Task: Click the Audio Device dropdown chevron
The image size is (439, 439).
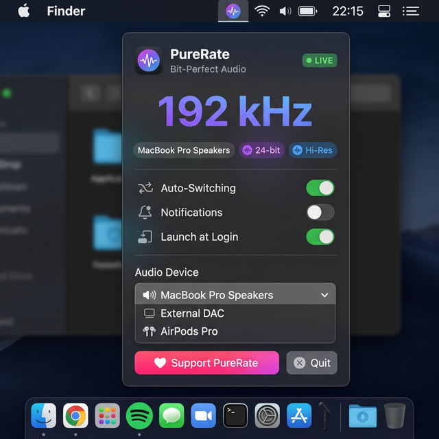Action: coord(324,295)
